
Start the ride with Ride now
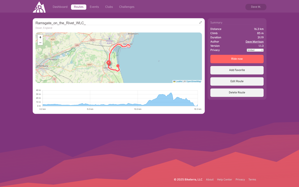click(237, 59)
